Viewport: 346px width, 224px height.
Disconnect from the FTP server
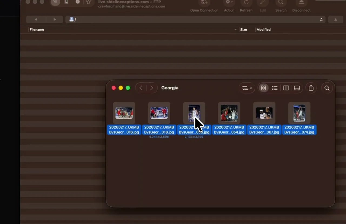[301, 6]
